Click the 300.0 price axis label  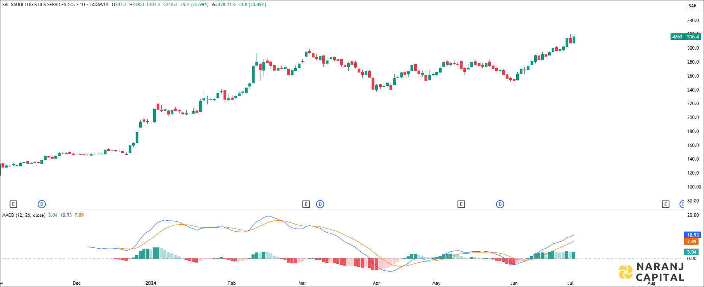point(693,48)
